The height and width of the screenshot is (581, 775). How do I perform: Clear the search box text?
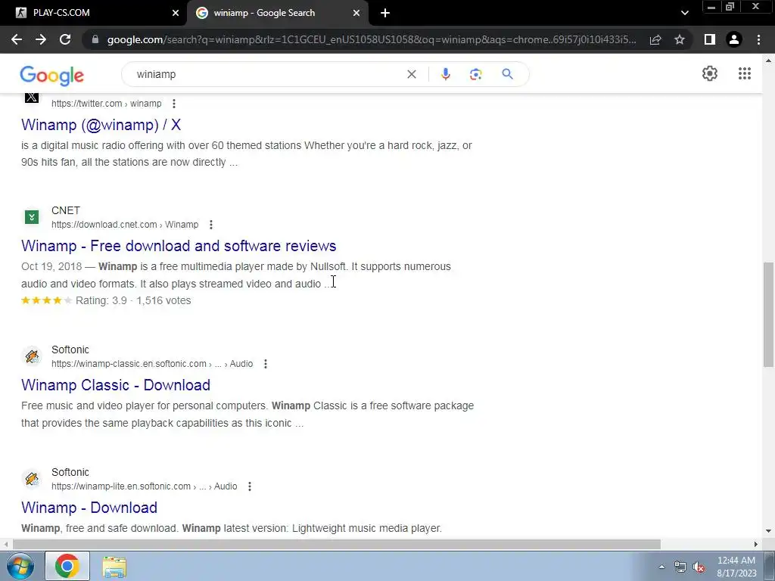pyautogui.click(x=411, y=74)
